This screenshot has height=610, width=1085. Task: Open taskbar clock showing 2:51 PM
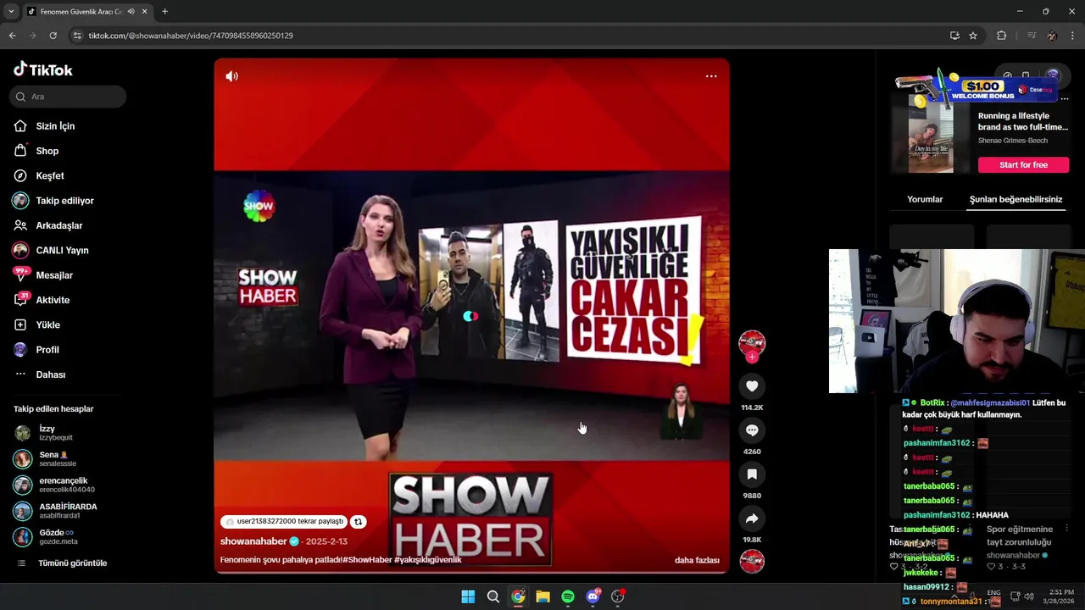[x=1061, y=596]
